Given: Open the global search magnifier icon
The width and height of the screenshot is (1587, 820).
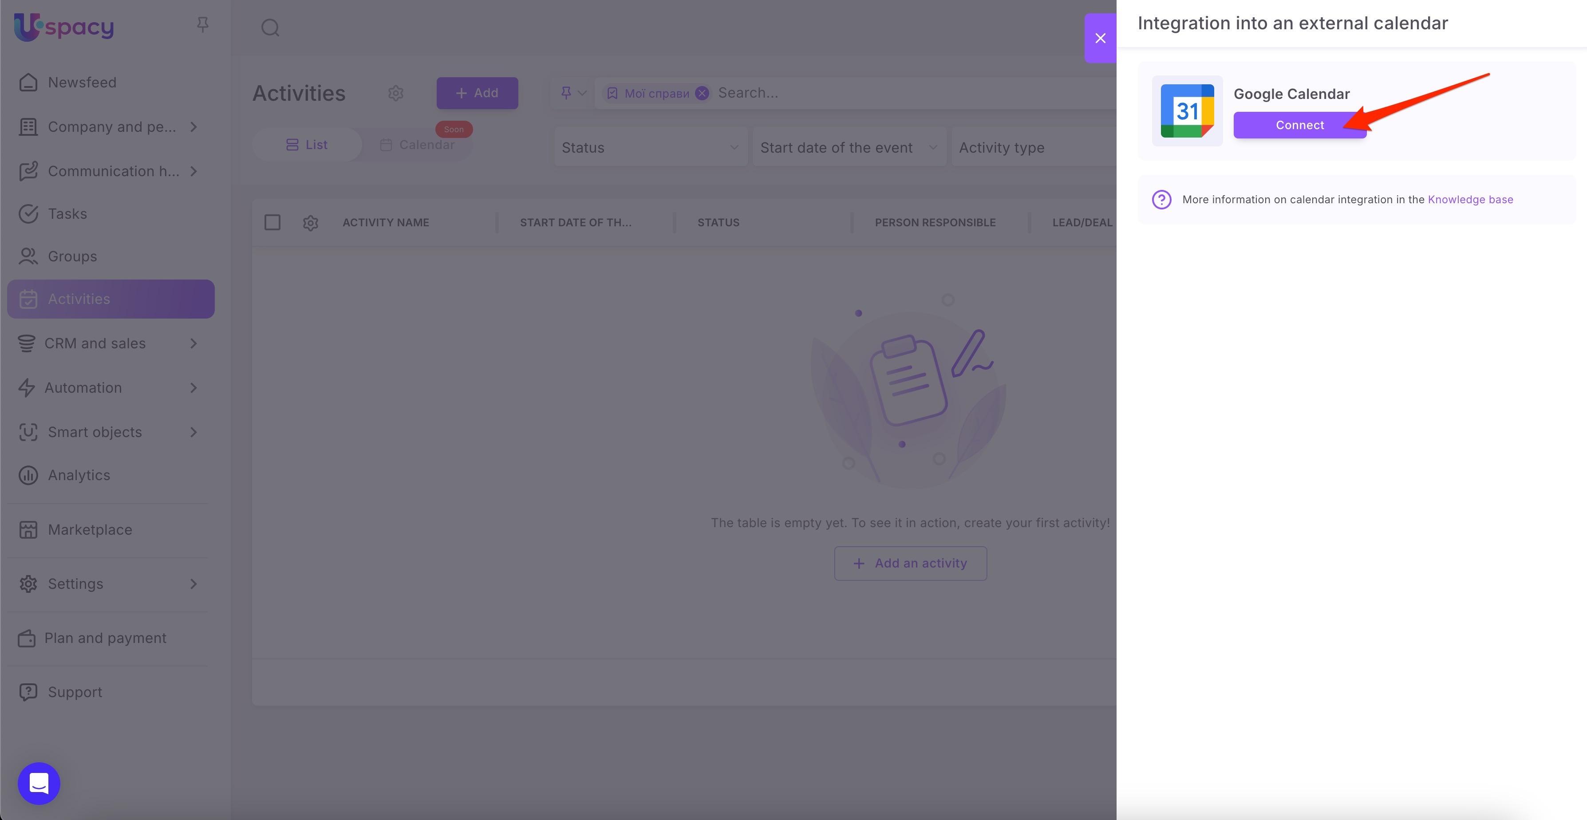Looking at the screenshot, I should tap(270, 28).
